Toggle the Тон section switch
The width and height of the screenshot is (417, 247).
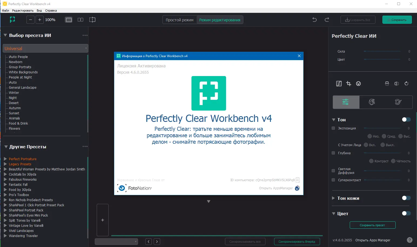point(406,119)
